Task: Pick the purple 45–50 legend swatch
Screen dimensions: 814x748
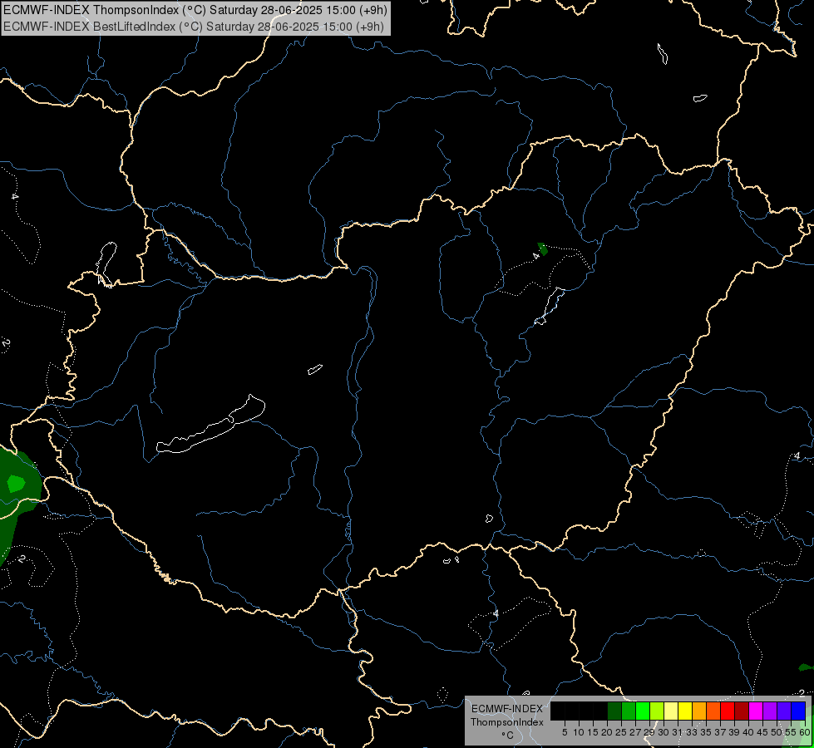Action: click(x=770, y=711)
